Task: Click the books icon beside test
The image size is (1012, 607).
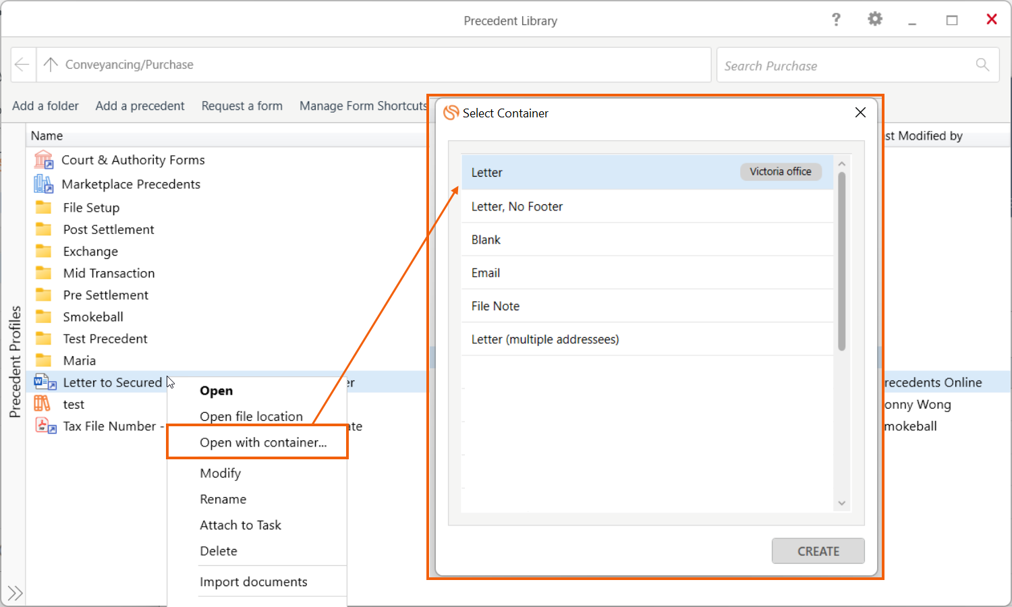Action: pos(43,404)
